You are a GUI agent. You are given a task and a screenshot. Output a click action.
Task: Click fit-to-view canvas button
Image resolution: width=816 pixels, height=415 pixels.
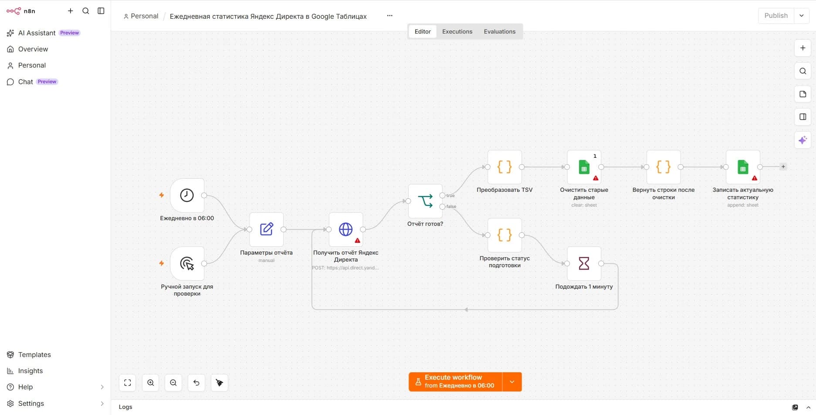pos(128,383)
